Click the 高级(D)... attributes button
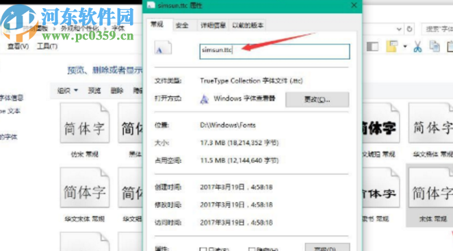Viewport: 453px width, 251px height. (x=327, y=248)
